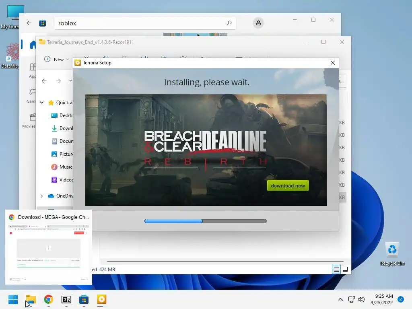Show hidden system tray icons
Image resolution: width=412 pixels, height=309 pixels.
340,299
